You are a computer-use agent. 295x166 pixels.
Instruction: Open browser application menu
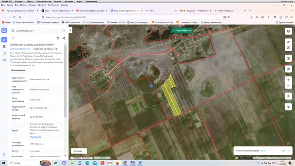click(292, 17)
